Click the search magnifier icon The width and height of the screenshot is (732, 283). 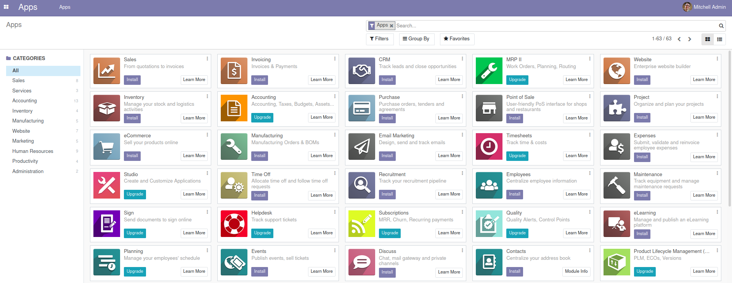coord(721,26)
